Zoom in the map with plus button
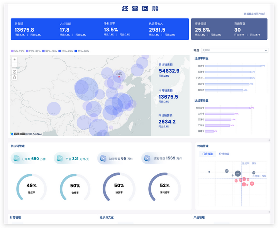This screenshot has width=278, height=228. (15, 59)
